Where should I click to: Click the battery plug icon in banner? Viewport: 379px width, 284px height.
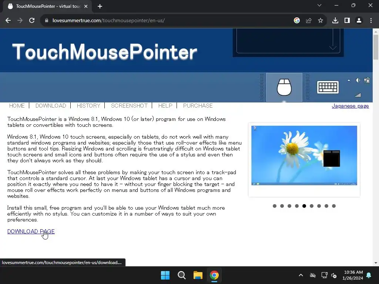(x=367, y=80)
